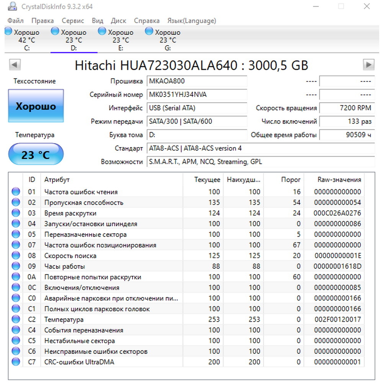Viewport: 383px width, 383px height.
Task: Click the rotation speed value 7200 RPM
Action: (x=347, y=108)
